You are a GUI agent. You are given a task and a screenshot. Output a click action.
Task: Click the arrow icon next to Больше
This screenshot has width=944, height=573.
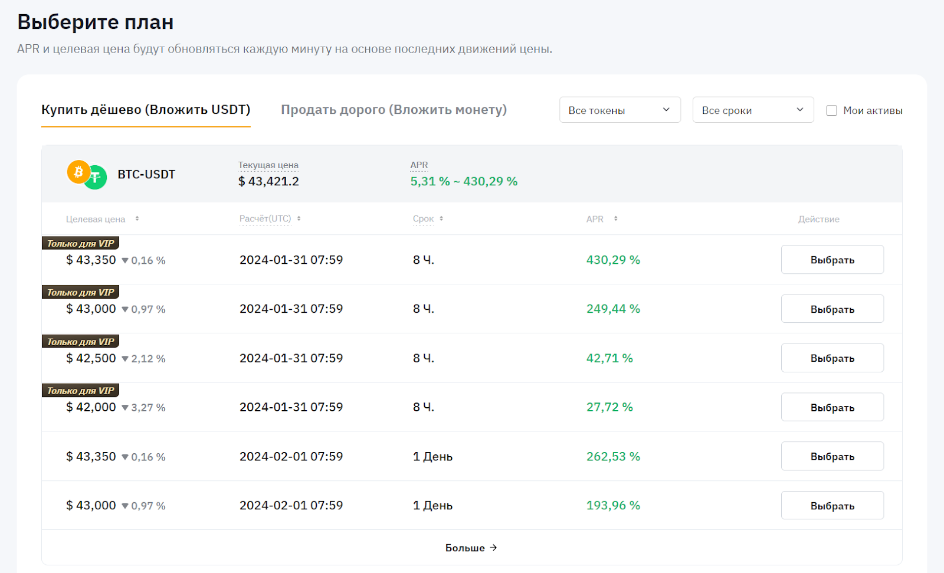click(494, 548)
